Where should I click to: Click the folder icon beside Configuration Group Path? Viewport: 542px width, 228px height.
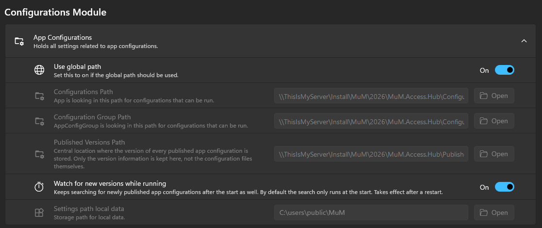pyautogui.click(x=39, y=121)
